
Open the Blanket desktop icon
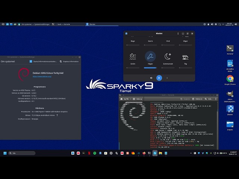230,110
